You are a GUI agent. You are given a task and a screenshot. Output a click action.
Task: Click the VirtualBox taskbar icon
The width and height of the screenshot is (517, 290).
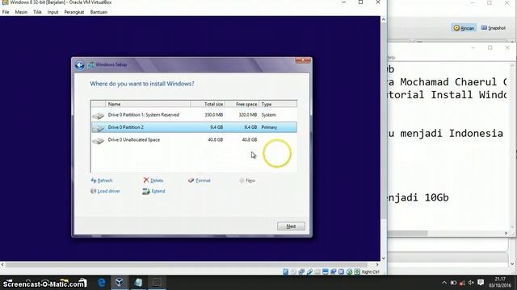(x=120, y=283)
